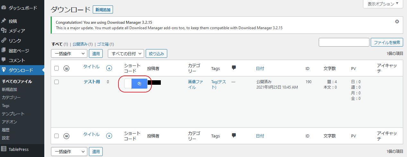Click the ファイルを検索 search button
Screen dimensions: 407x157
coord(387,42)
